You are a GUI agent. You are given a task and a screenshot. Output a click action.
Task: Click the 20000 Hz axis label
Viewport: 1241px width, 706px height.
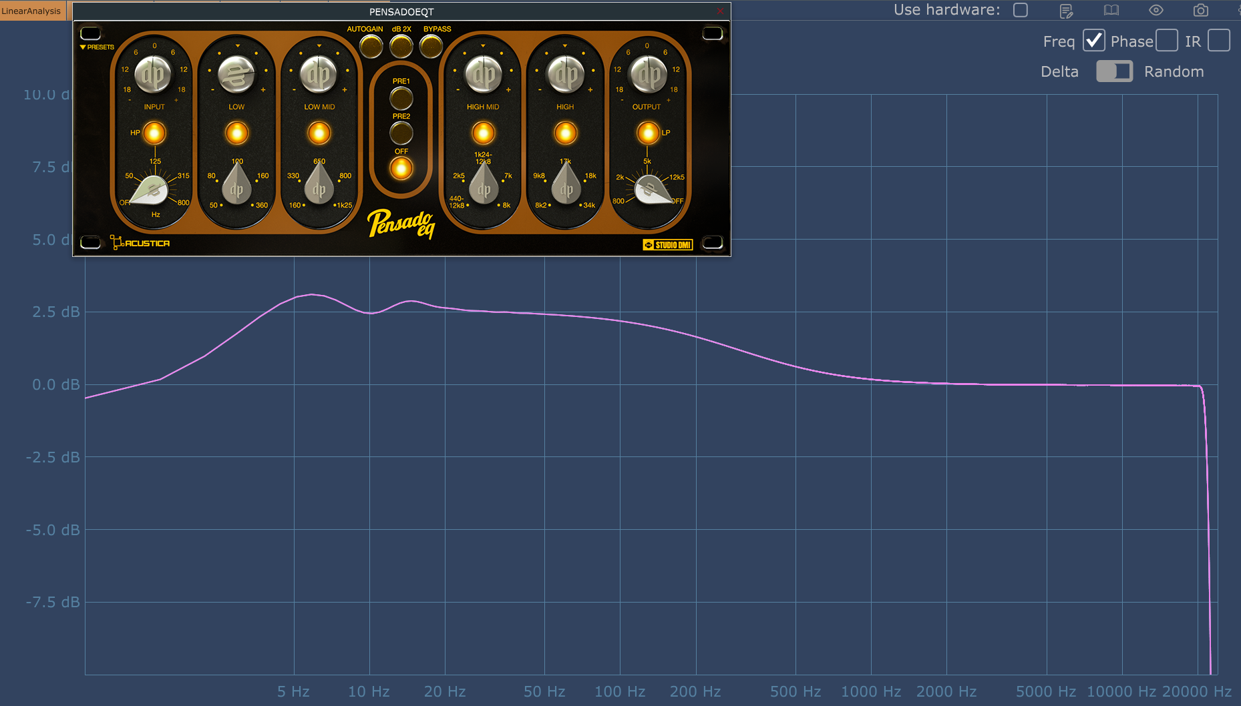coord(1197,692)
